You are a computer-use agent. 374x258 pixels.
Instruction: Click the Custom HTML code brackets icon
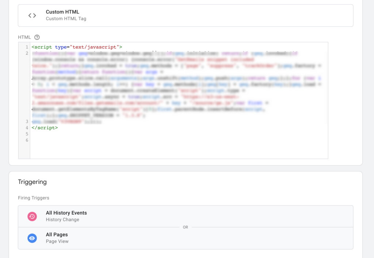coord(32,15)
